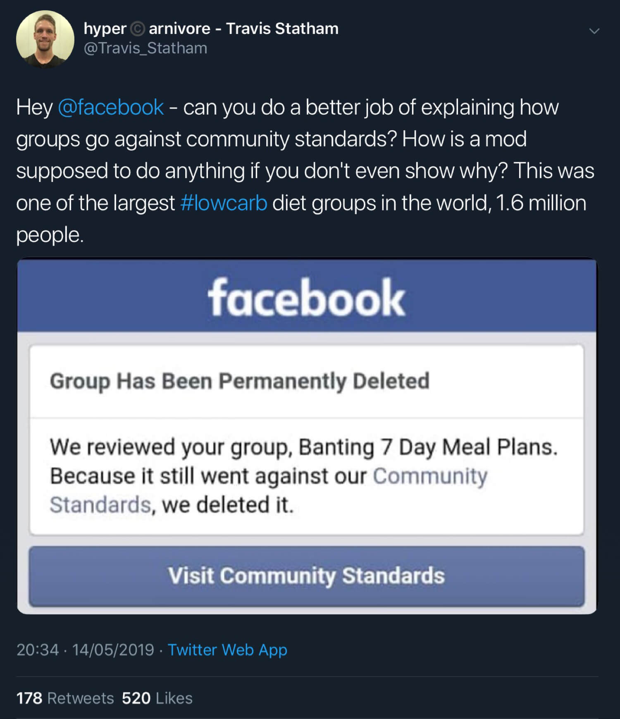Screen dimensions: 620x719
Task: Click Group Has Been Permanently Deleted heading
Action: coord(240,381)
